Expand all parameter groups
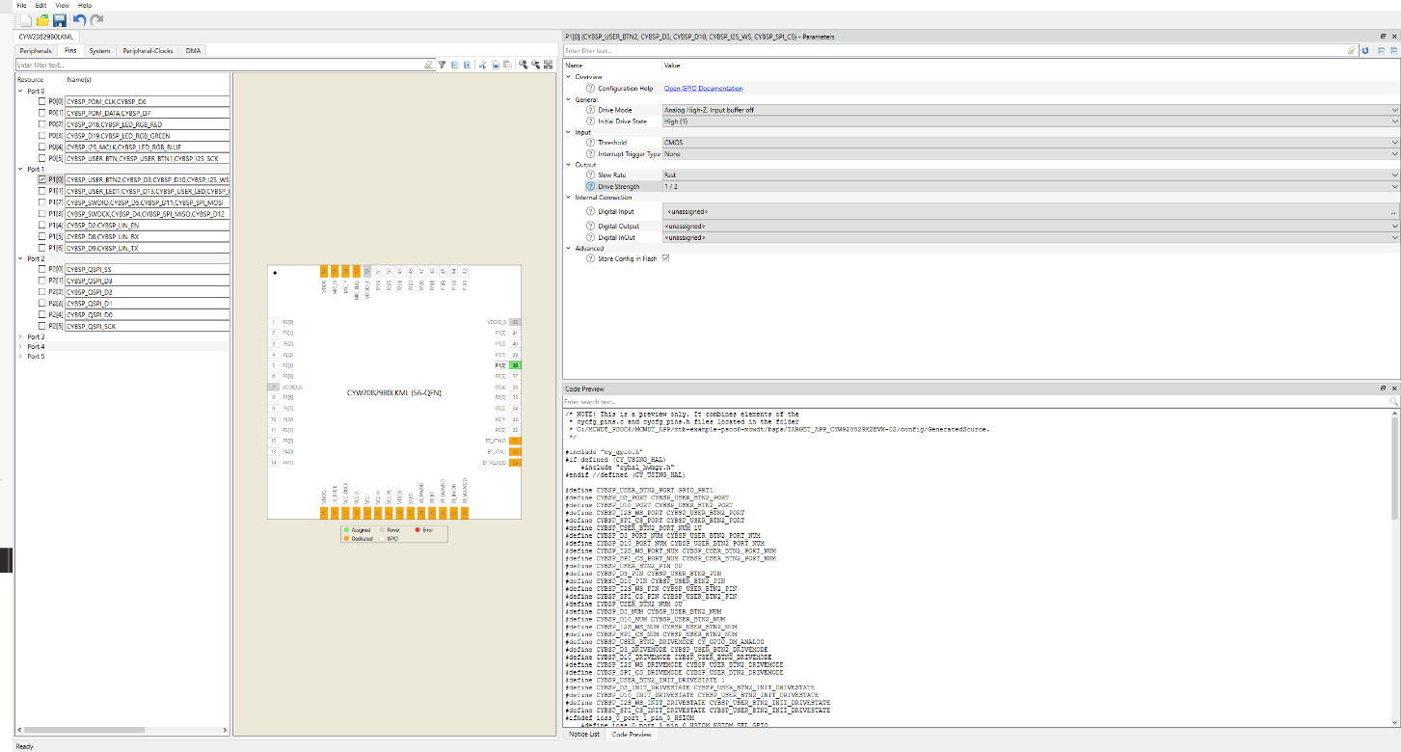The width and height of the screenshot is (1401, 752). (1393, 50)
